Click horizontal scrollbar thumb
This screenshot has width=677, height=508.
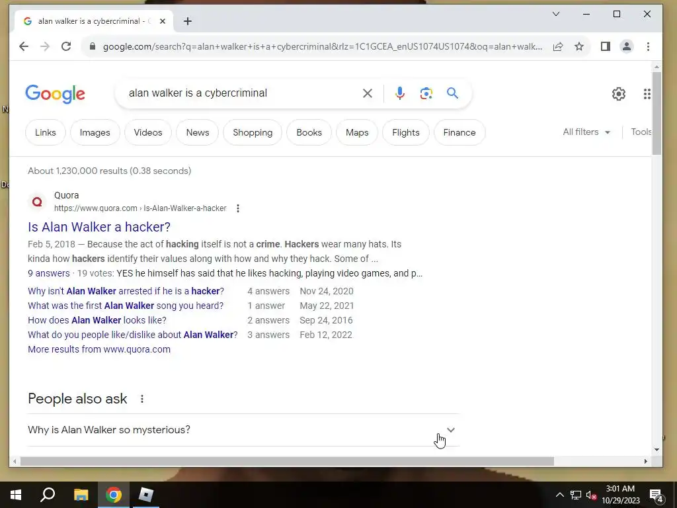click(x=287, y=461)
